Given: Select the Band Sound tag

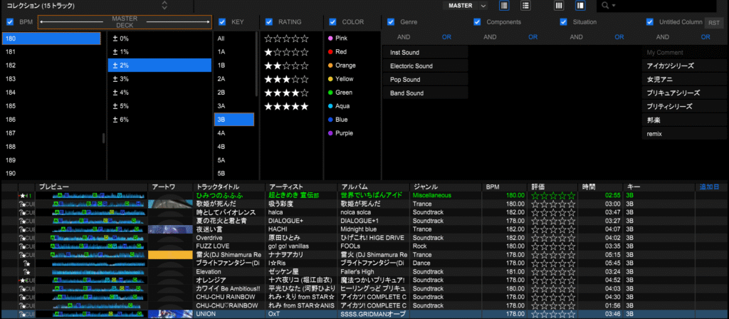Looking at the screenshot, I should point(426,93).
